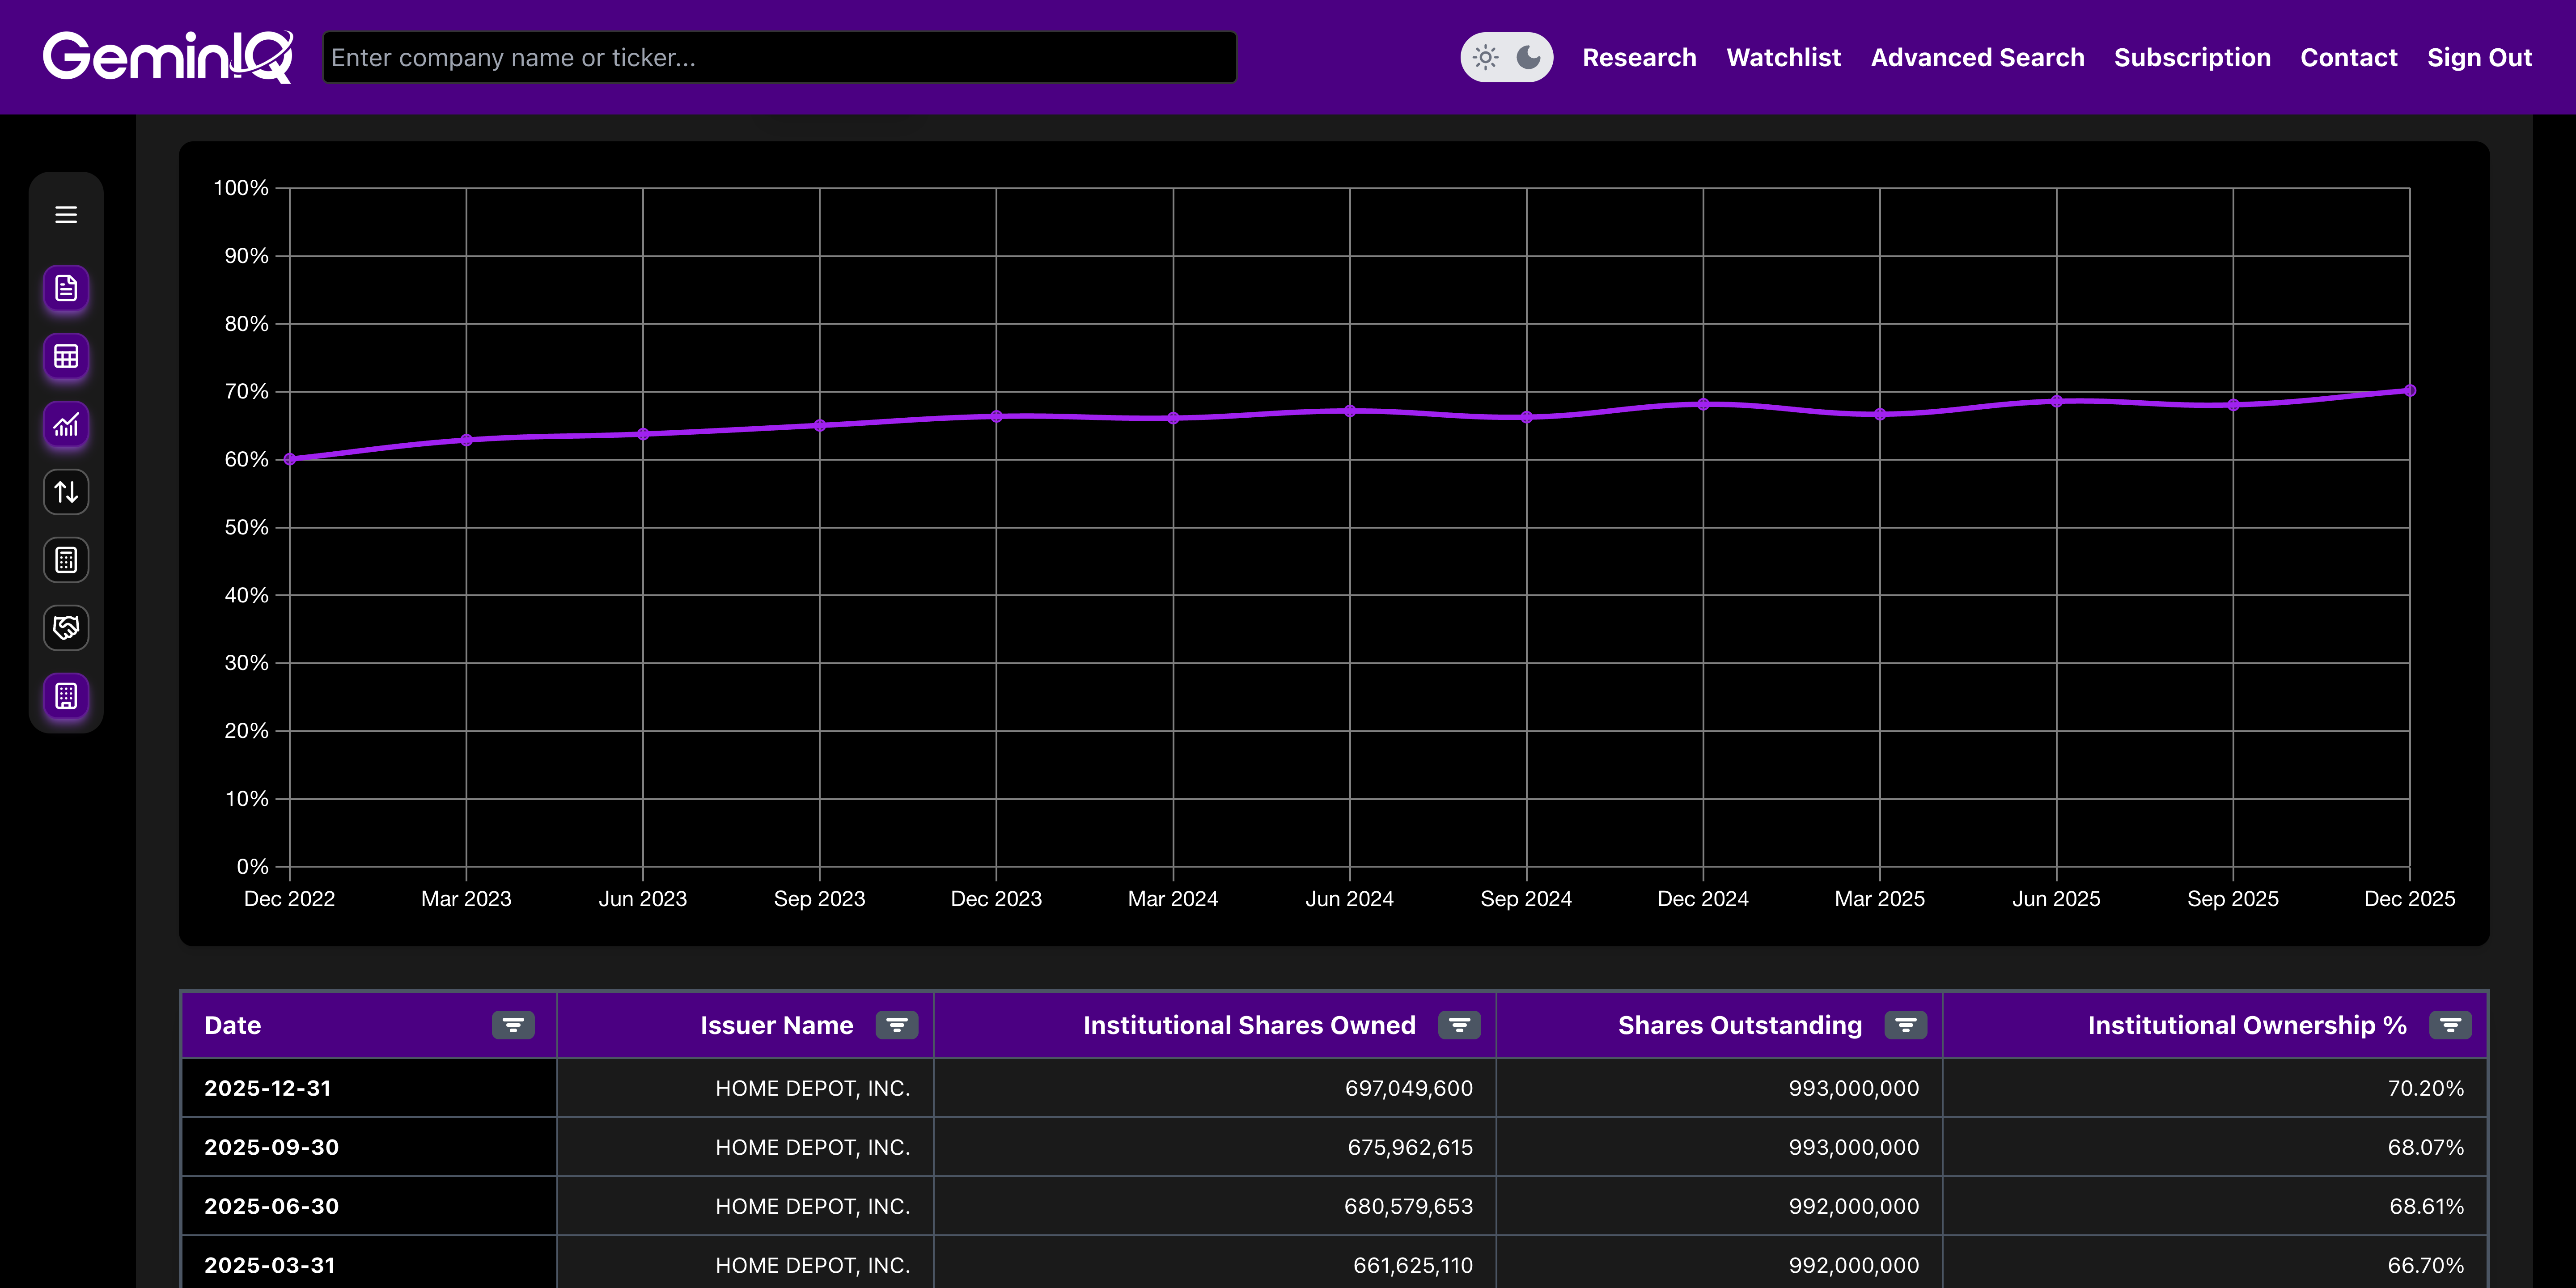Image resolution: width=2576 pixels, height=1288 pixels.
Task: Open Advanced Search
Action: click(x=1977, y=57)
